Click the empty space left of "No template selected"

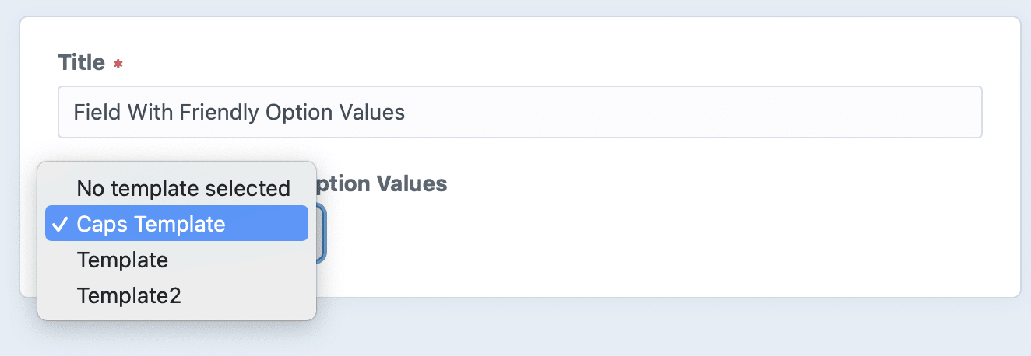tap(59, 188)
